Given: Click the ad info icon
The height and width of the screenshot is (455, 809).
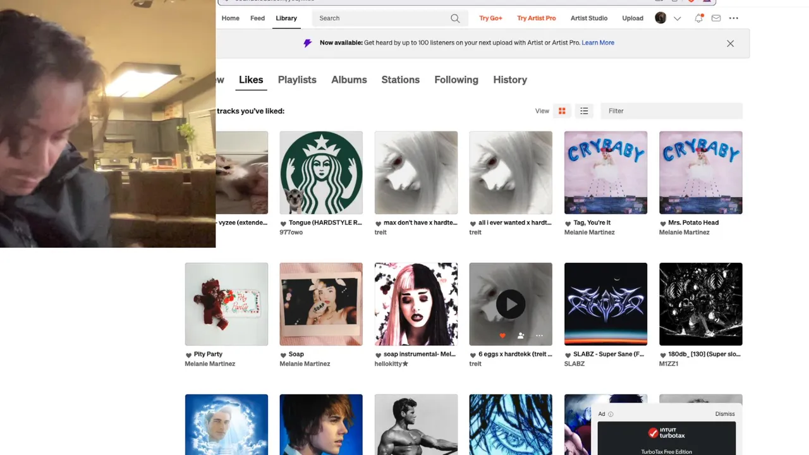Looking at the screenshot, I should pos(611,415).
